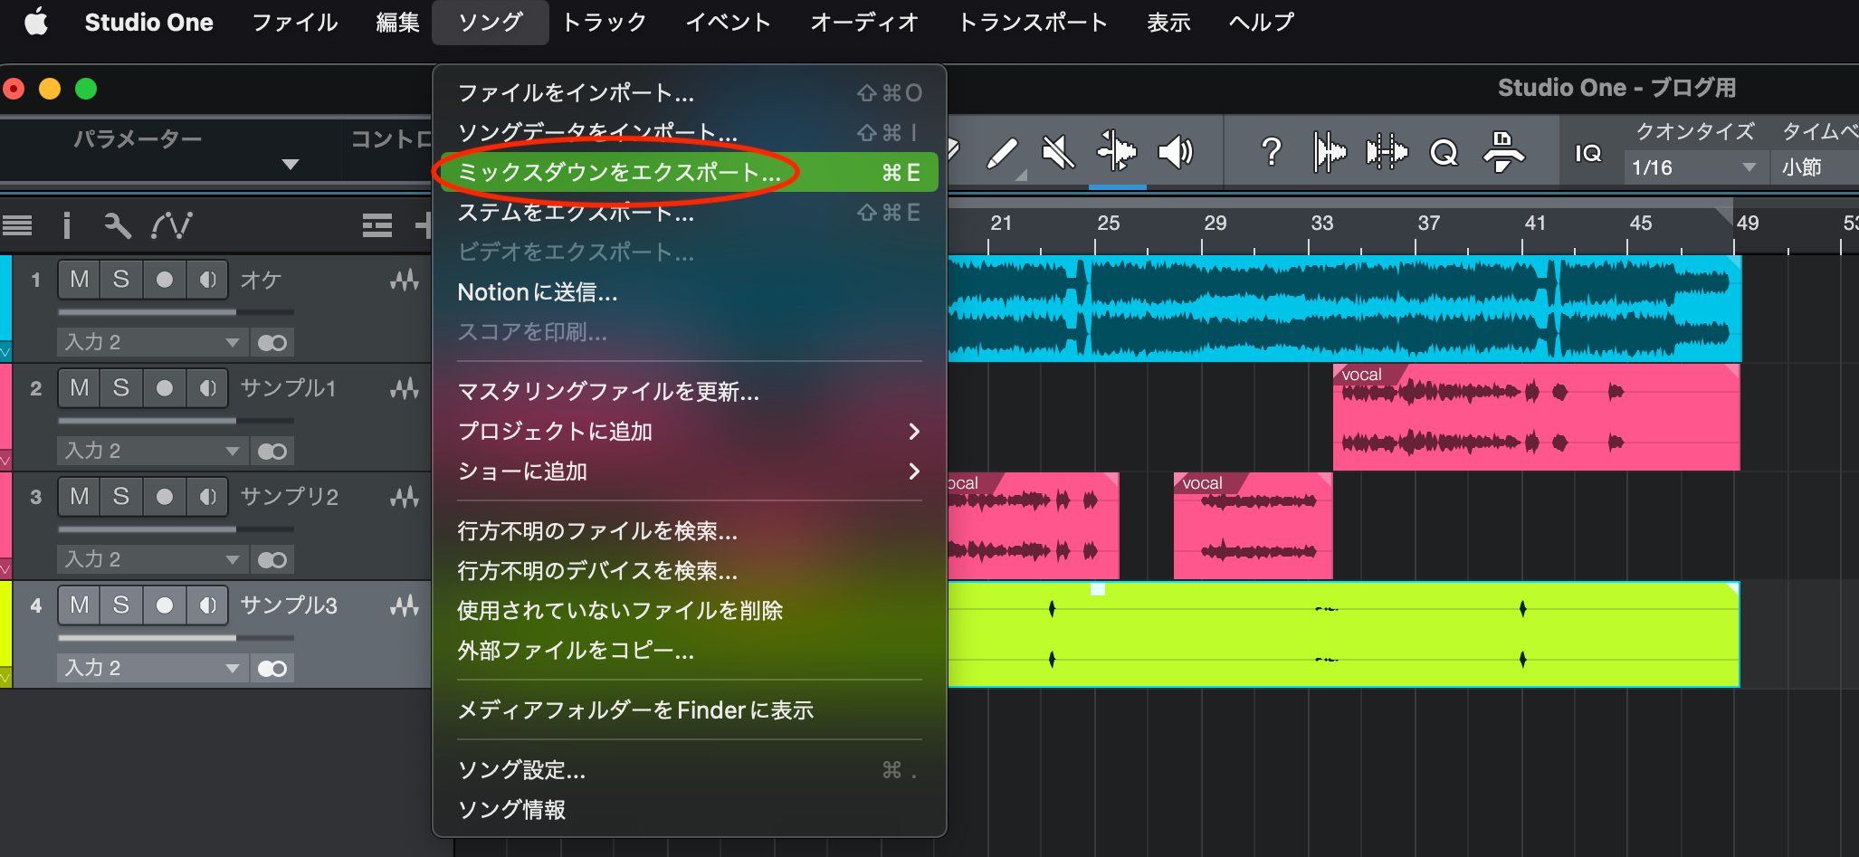Arm the サンプリ2 track for recording
This screenshot has height=857, width=1859.
[x=164, y=496]
